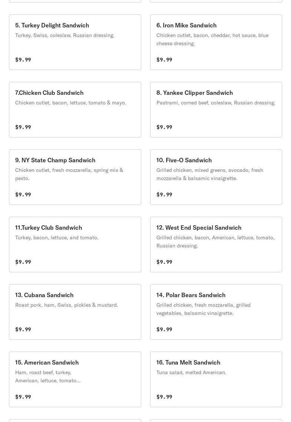The height and width of the screenshot is (422, 291).
Task: Click the West End Special ingredients text
Action: (x=215, y=242)
